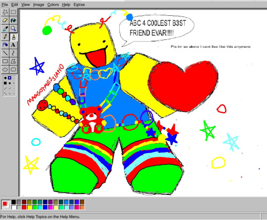Click the current foreground/background color indicator

6,205
